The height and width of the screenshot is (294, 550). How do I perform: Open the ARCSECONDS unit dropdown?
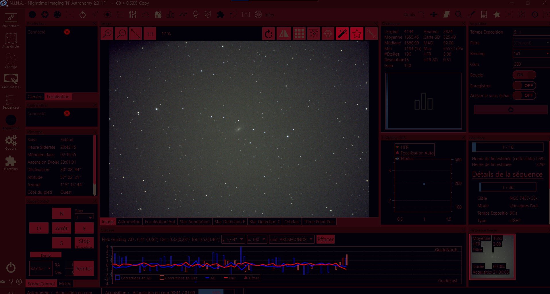(x=292, y=239)
